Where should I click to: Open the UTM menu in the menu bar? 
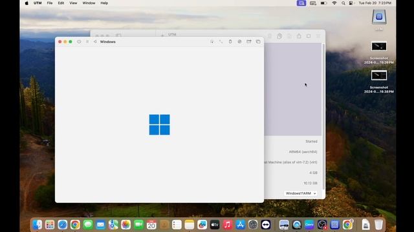(x=38, y=3)
